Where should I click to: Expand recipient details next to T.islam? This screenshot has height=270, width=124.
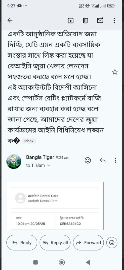pos(48,165)
